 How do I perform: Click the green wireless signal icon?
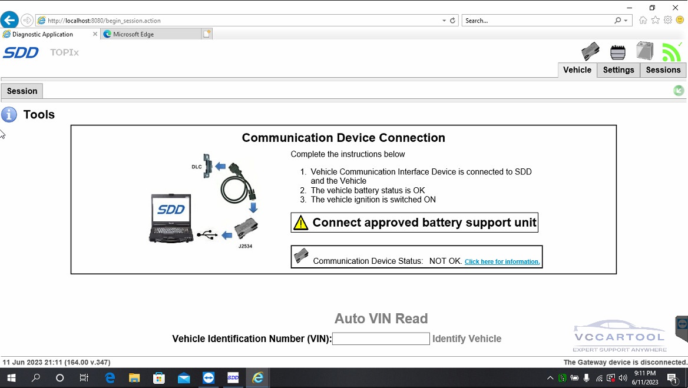tap(672, 52)
